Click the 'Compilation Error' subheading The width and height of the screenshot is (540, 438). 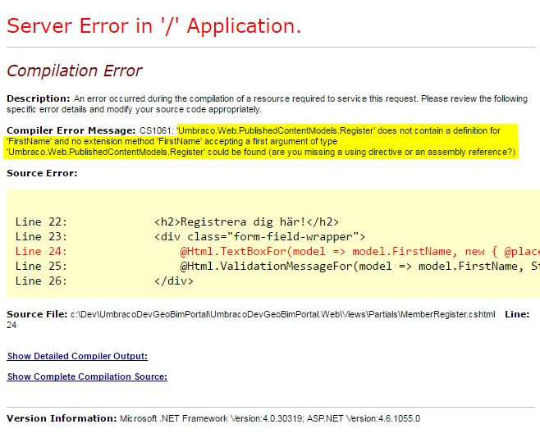pos(75,71)
